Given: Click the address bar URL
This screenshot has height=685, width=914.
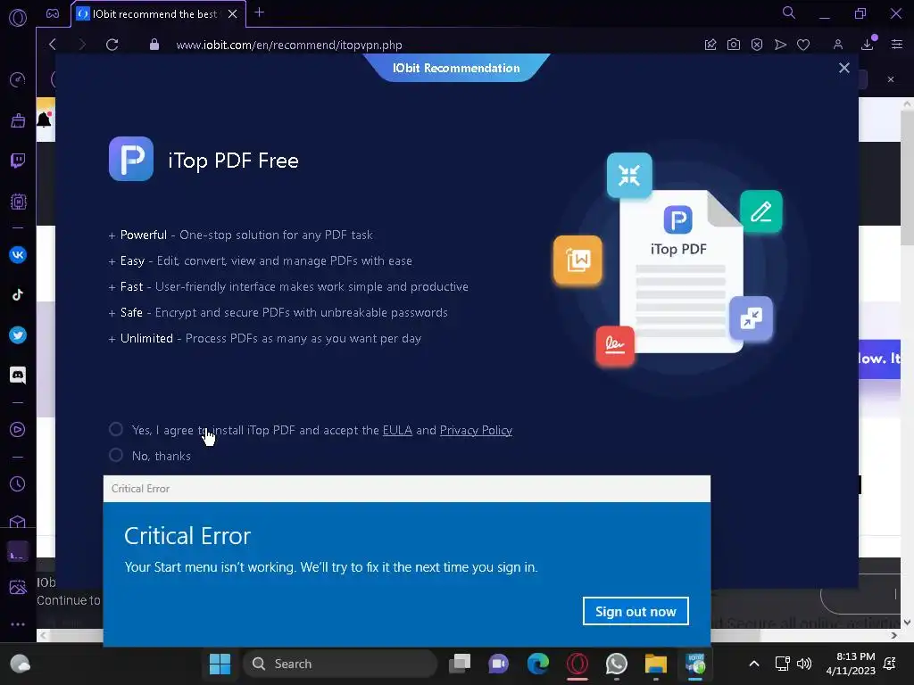Looking at the screenshot, I should [x=289, y=45].
